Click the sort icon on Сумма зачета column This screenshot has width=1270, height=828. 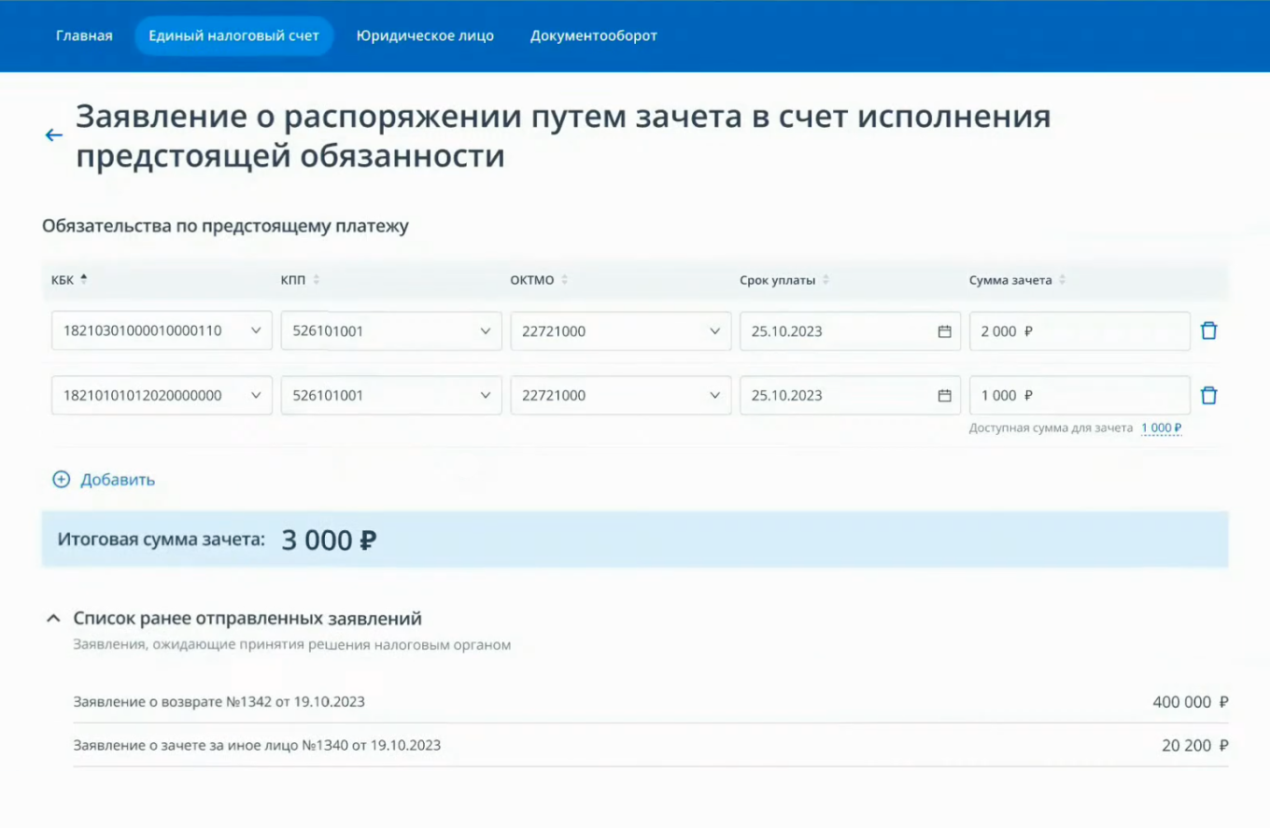tap(1064, 278)
